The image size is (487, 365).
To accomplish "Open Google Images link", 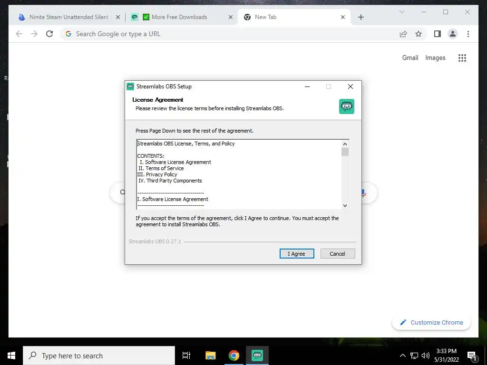I will 435,58.
